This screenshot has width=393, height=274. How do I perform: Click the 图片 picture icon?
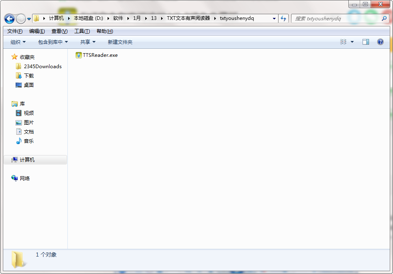point(19,123)
